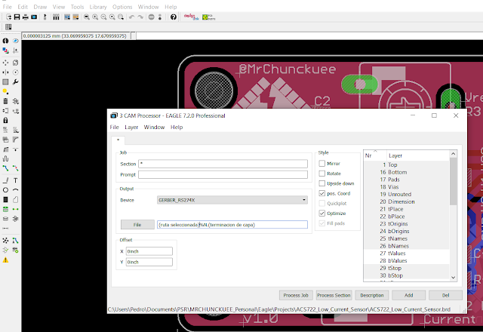Select the Info tool icon
Viewport: 483px width, 332px height.
5,41
